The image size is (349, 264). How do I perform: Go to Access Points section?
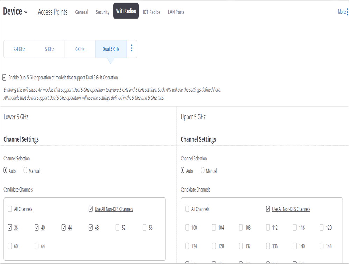coord(52,12)
